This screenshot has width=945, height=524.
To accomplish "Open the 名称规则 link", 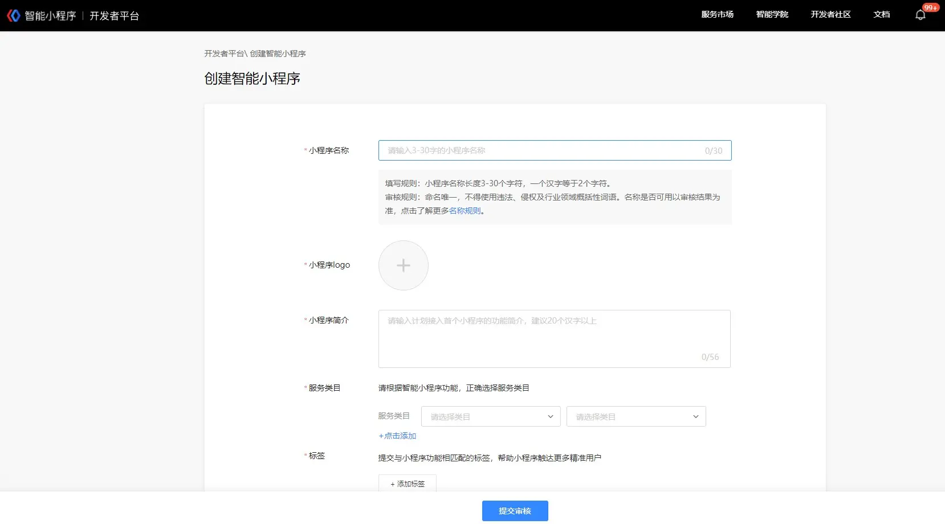I will (x=465, y=211).
